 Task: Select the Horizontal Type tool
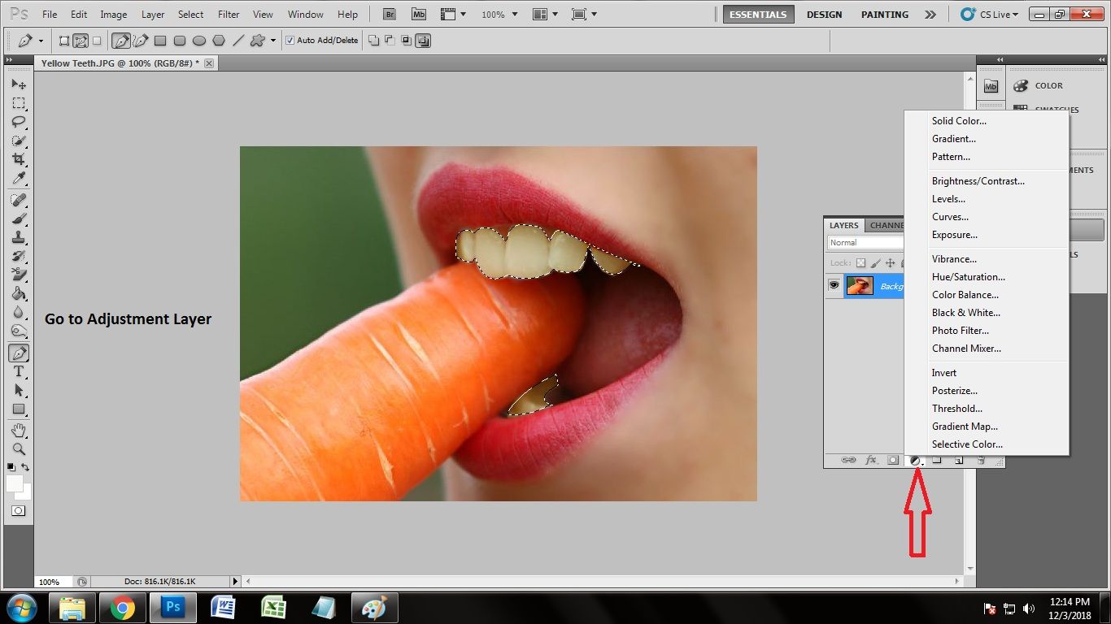pos(18,371)
